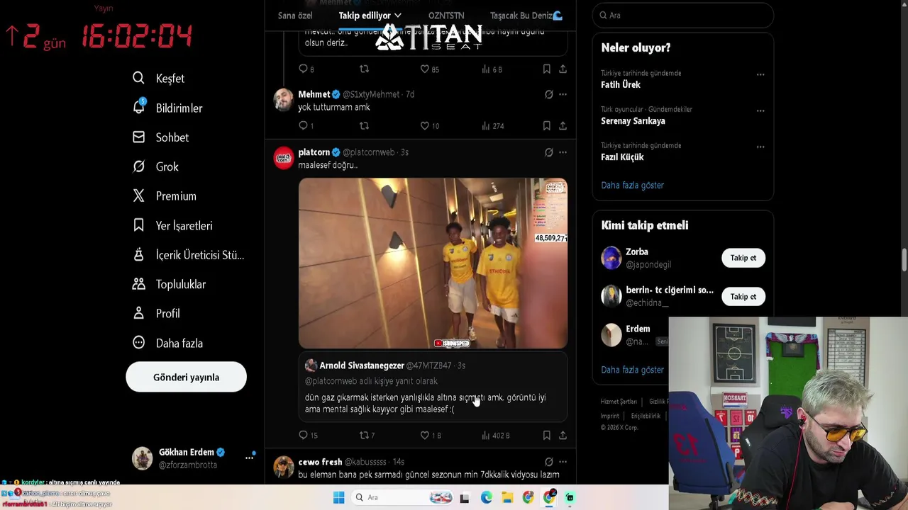Screen dimensions: 908x510
Task: Reply to Mehmet's post
Action: (306, 125)
